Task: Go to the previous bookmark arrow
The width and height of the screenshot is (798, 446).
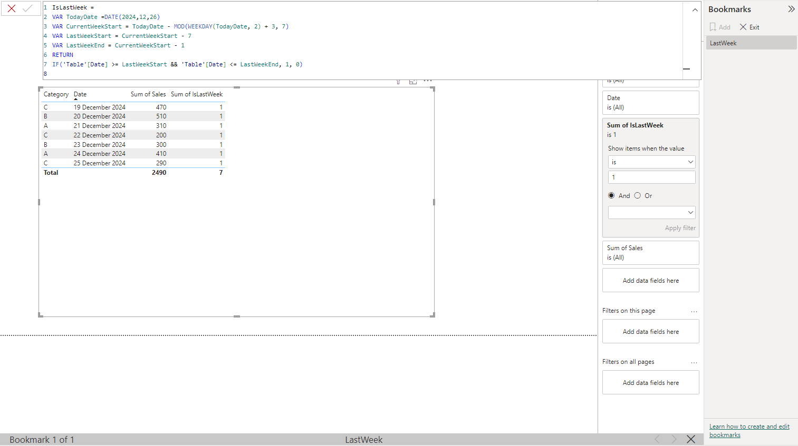Action: coord(657,439)
